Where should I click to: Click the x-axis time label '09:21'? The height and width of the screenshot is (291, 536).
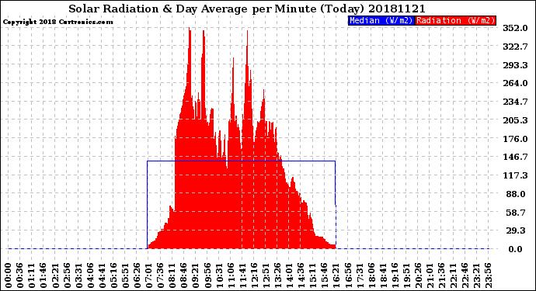196,275
